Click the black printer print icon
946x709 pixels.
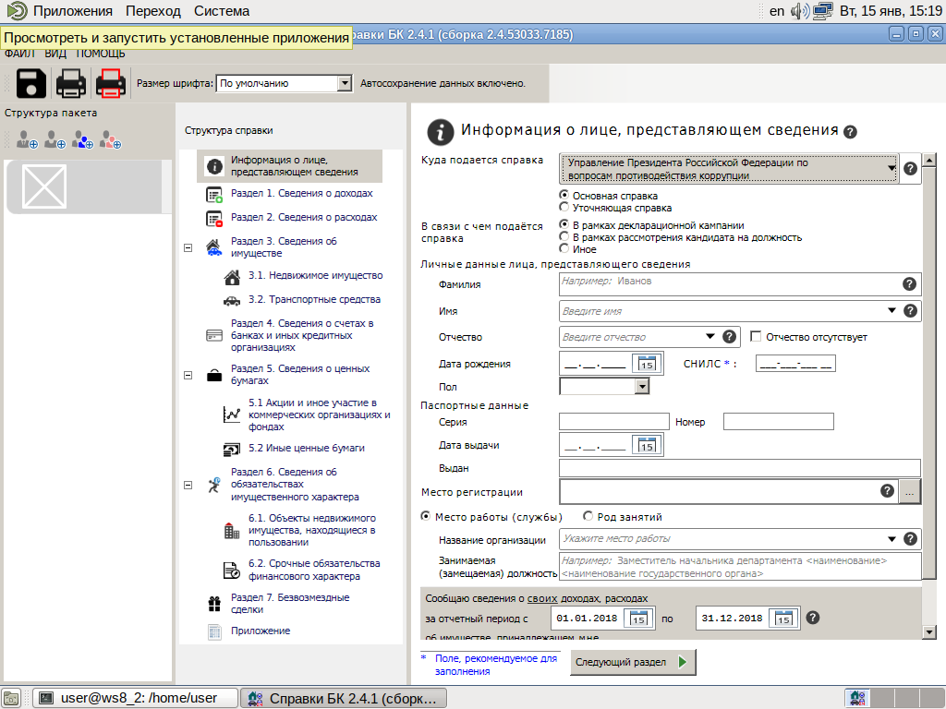click(70, 83)
